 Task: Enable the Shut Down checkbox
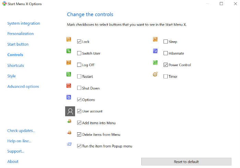[79, 88]
